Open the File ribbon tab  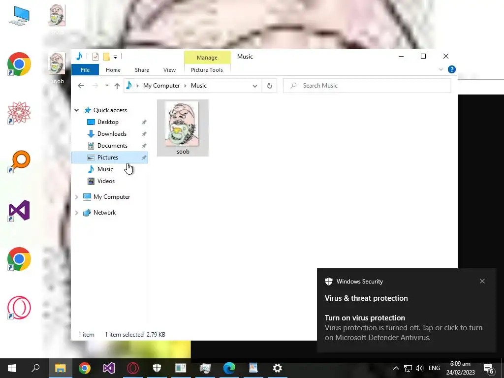coord(85,70)
